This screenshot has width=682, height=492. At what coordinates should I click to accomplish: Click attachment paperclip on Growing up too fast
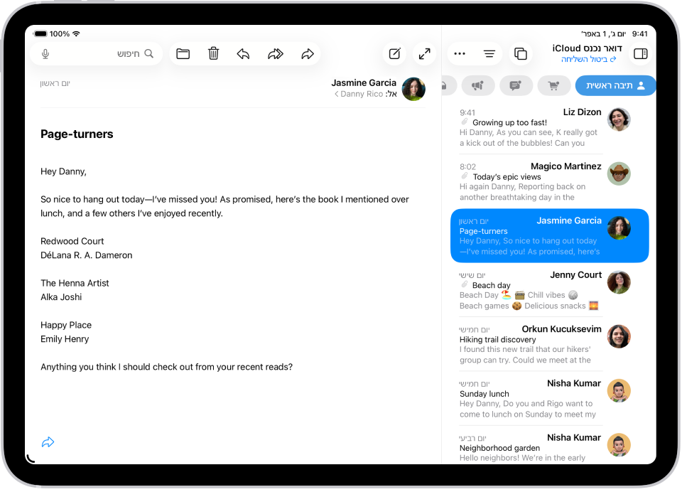pos(464,122)
